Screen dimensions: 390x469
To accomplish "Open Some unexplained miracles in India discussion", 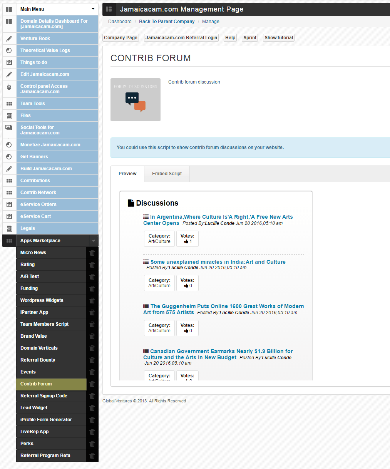I will pos(218,262).
